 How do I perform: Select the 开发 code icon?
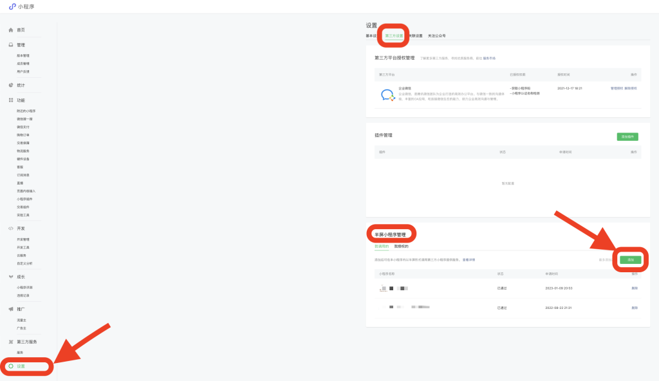11,228
